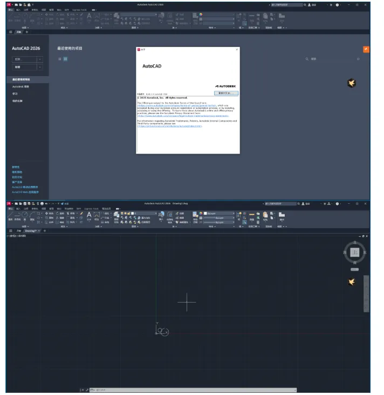Screen dimensions: 384x395
Task: Click the orange notification button at Start page corner
Action: (x=366, y=49)
